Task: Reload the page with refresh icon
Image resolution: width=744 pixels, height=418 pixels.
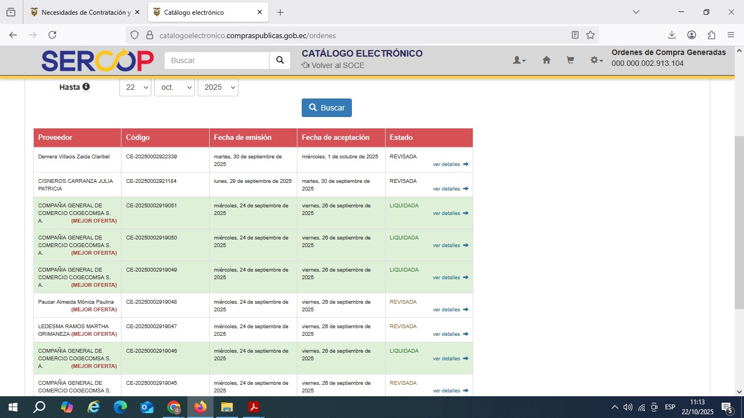Action: [52, 35]
